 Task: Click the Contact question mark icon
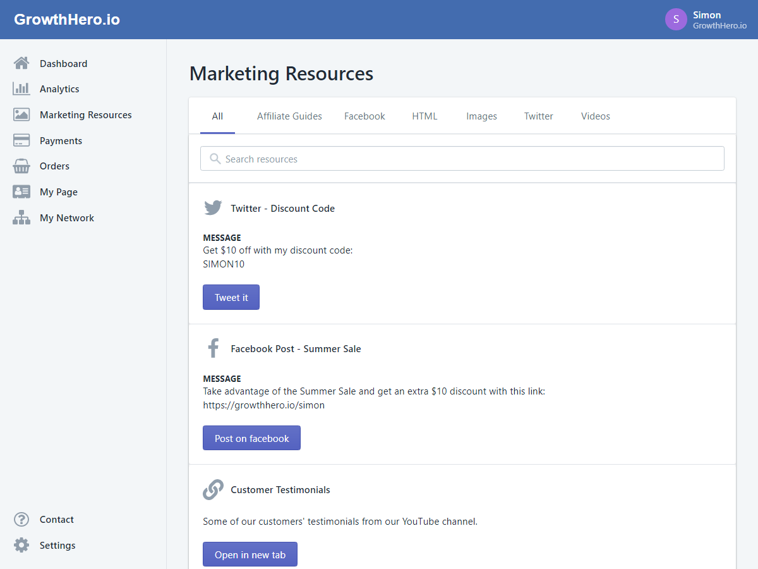pos(21,520)
